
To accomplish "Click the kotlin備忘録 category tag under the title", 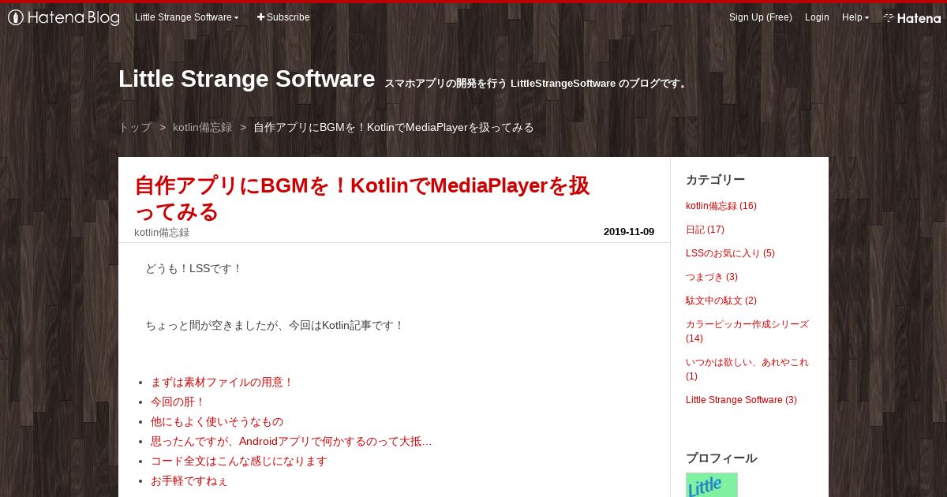I will [162, 232].
